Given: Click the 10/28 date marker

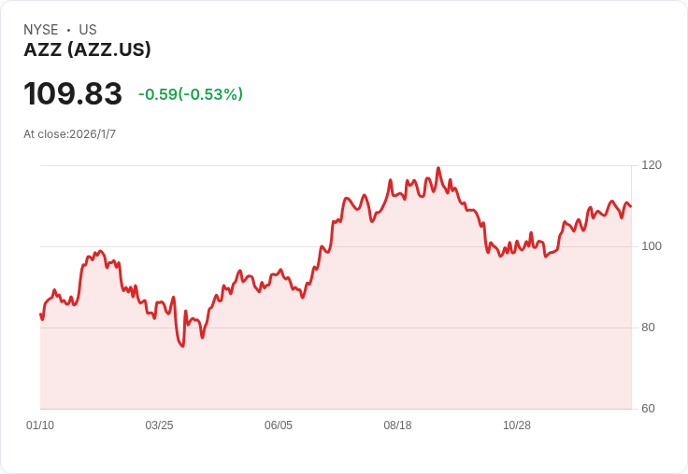Looking at the screenshot, I should 517,425.
